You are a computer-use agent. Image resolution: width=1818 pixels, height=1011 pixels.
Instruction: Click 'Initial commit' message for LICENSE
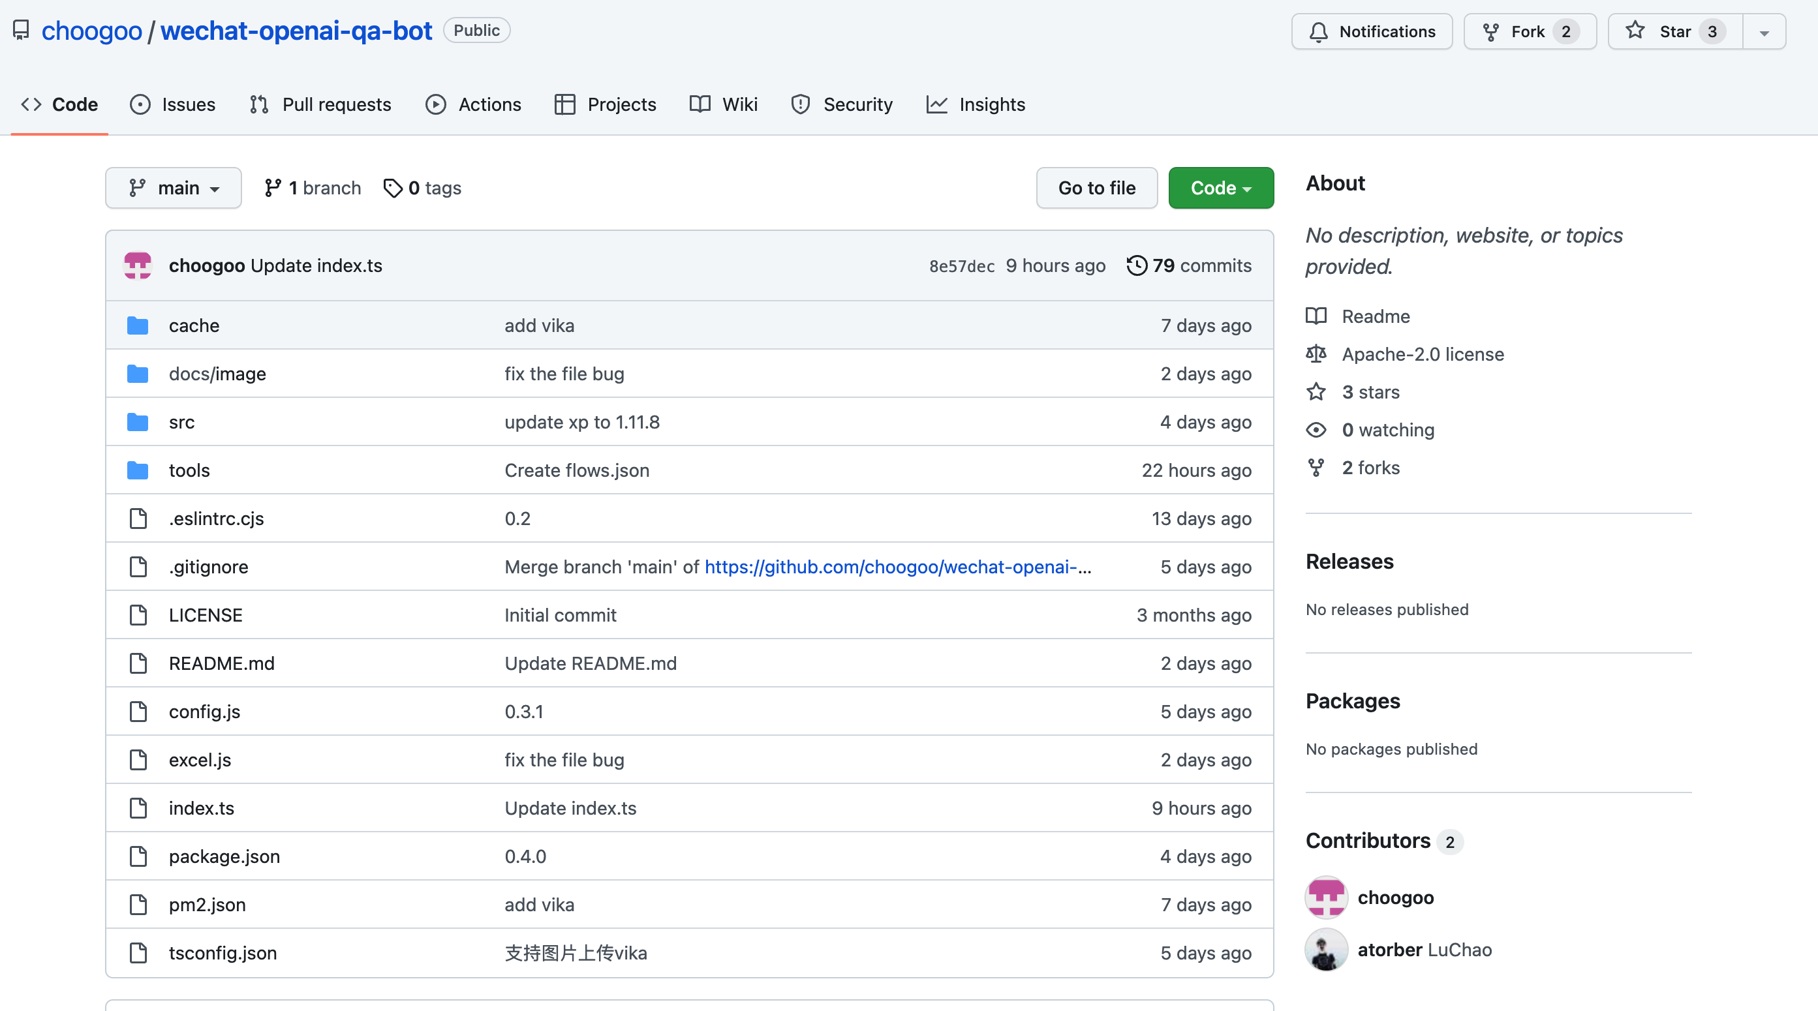(x=561, y=615)
